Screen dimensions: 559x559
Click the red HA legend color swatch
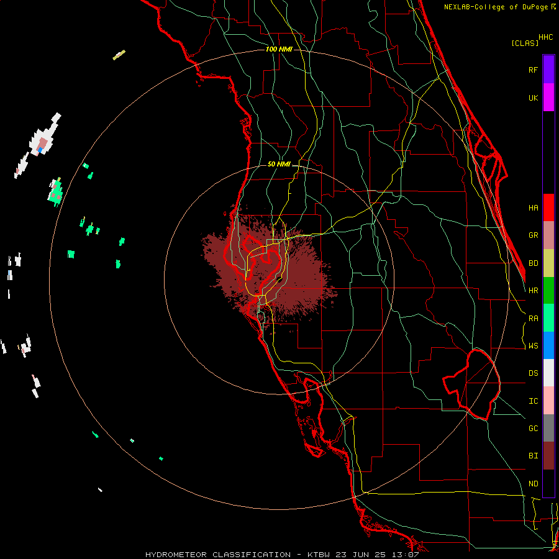(548, 207)
